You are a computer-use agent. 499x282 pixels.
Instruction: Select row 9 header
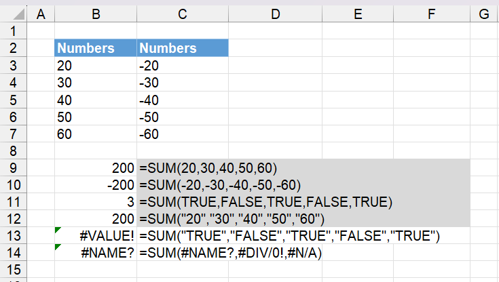14,167
